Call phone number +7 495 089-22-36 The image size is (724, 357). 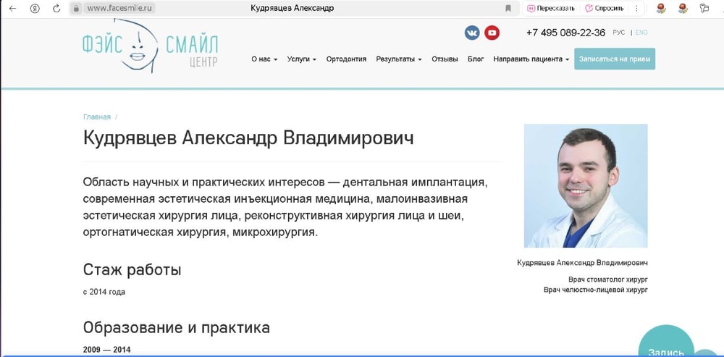565,33
